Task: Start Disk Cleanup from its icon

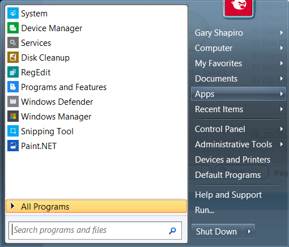Action: [13, 57]
